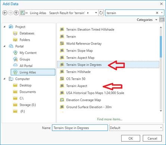Viewport: 166px width, 145px height.
Task: Click the results list scroll down arrow
Action: click(161, 111)
